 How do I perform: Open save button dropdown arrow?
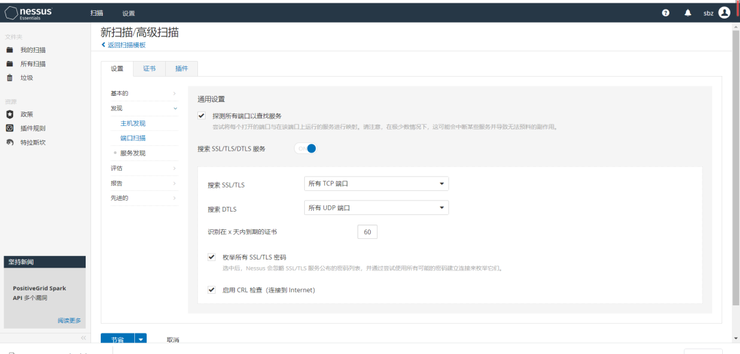point(140,340)
